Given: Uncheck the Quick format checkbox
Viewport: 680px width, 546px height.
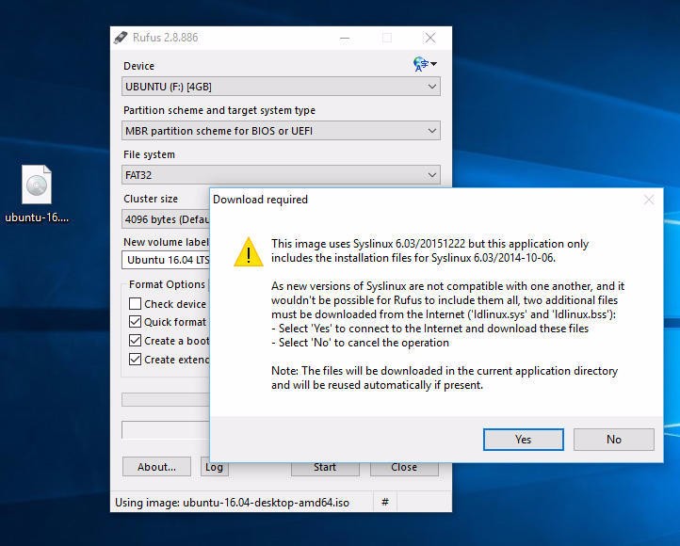Looking at the screenshot, I should (135, 322).
